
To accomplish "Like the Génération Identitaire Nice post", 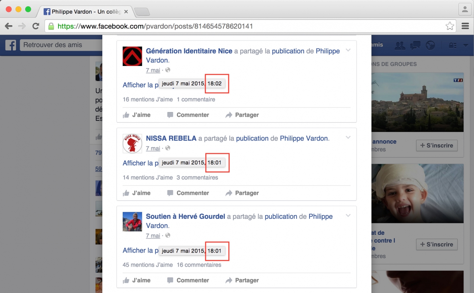I will [136, 115].
